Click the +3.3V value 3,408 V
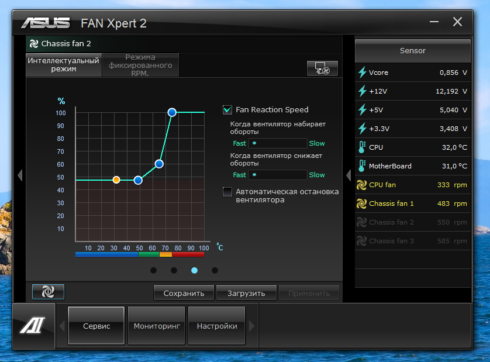Image resolution: width=490 pixels, height=362 pixels. (453, 129)
